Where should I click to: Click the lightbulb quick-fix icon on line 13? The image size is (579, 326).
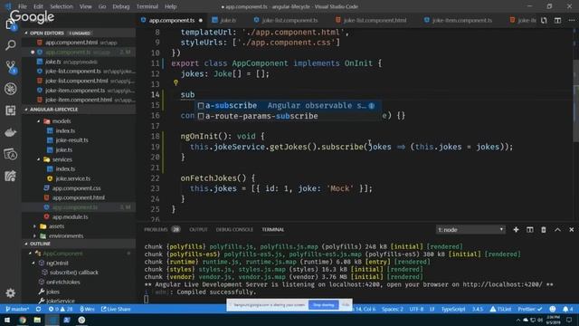coord(176,82)
